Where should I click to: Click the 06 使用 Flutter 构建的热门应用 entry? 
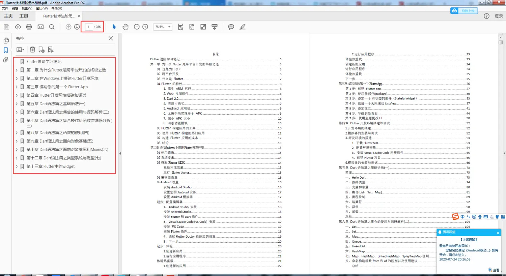(219, 133)
